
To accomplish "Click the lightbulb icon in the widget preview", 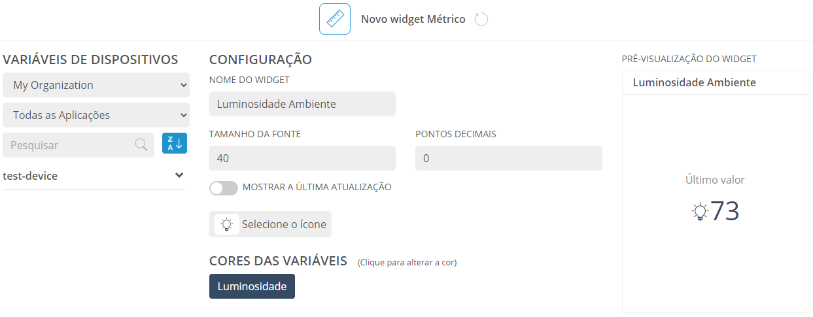I will [x=701, y=211].
